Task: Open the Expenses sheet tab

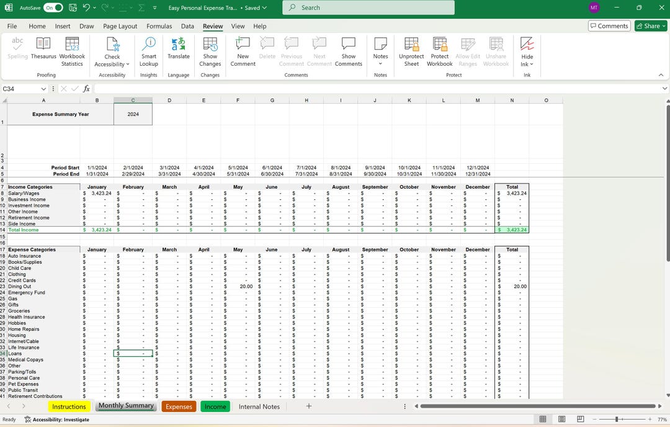Action: tap(179, 407)
